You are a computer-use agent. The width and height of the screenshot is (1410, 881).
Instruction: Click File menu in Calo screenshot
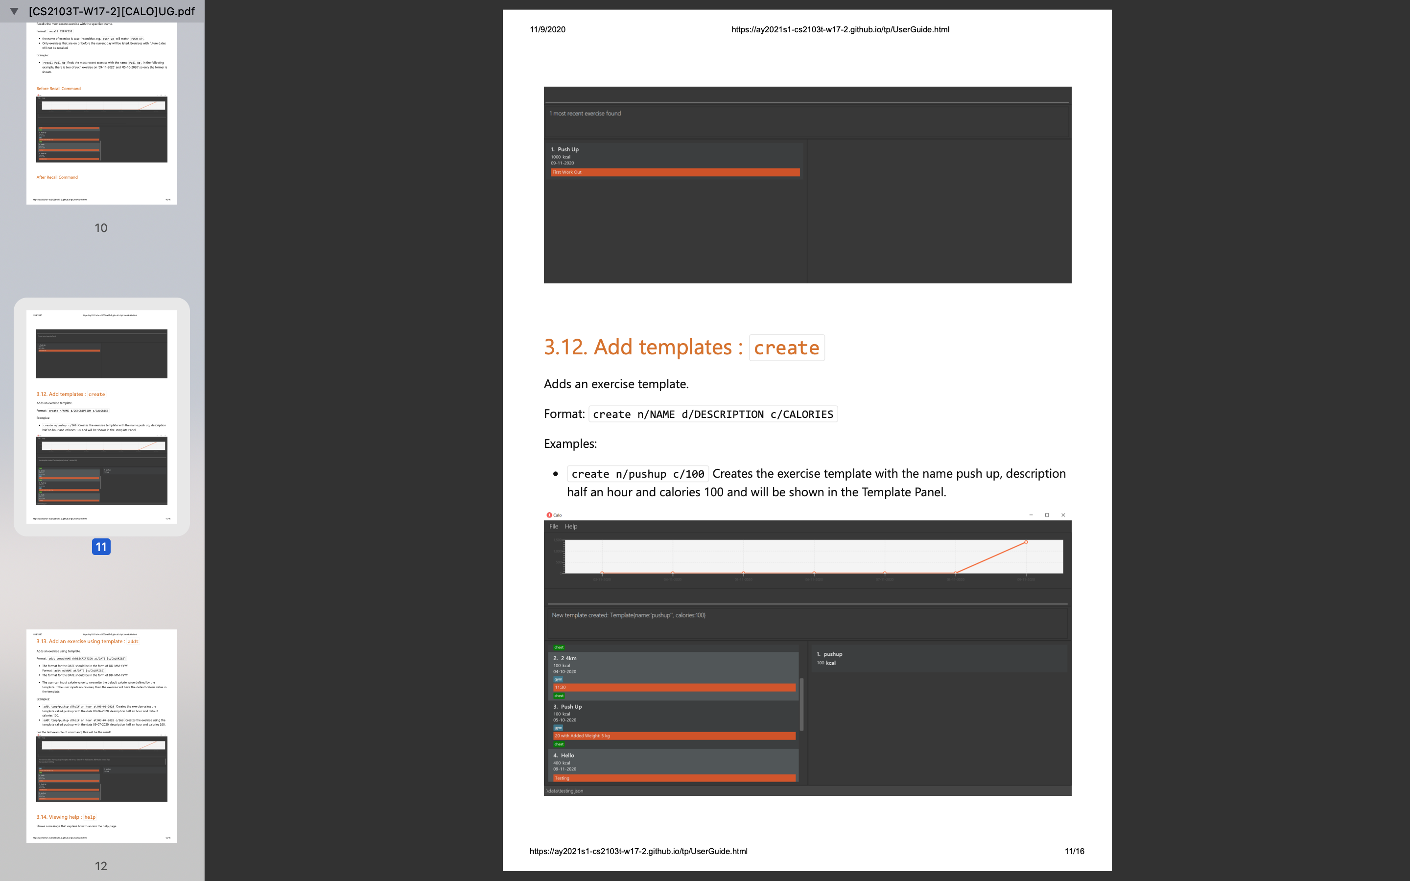coord(554,526)
